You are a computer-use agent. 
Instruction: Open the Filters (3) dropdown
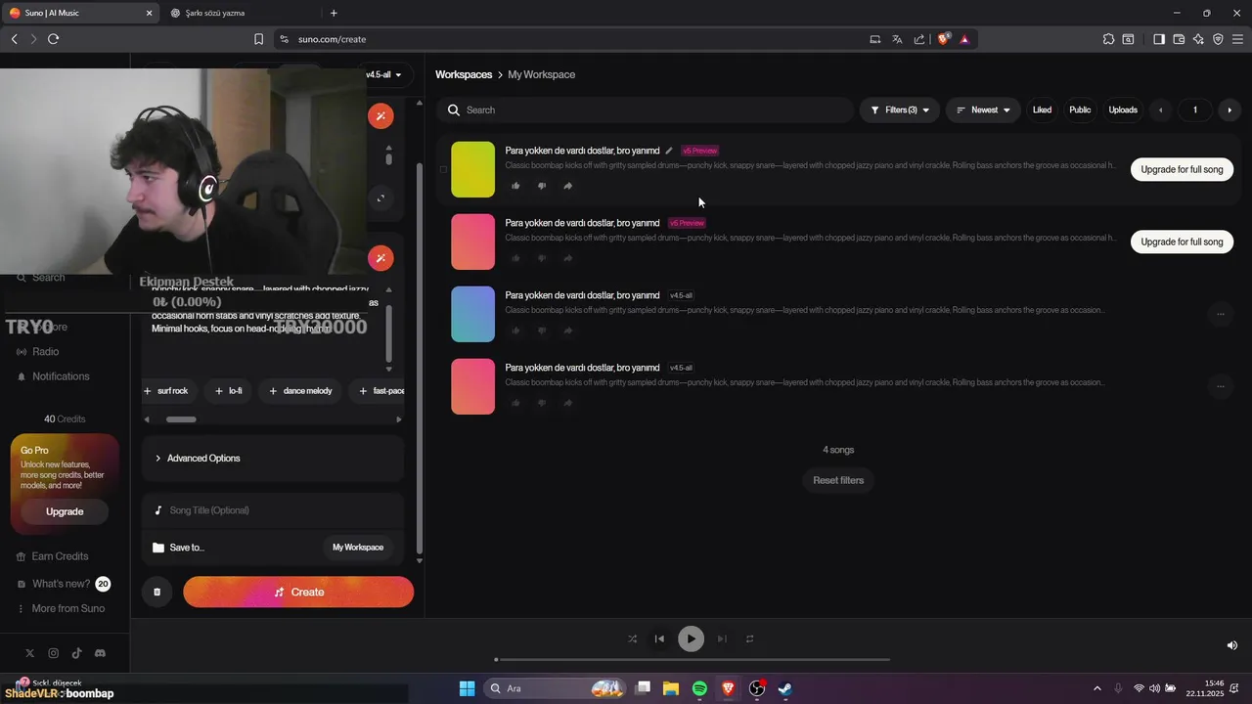click(x=900, y=110)
